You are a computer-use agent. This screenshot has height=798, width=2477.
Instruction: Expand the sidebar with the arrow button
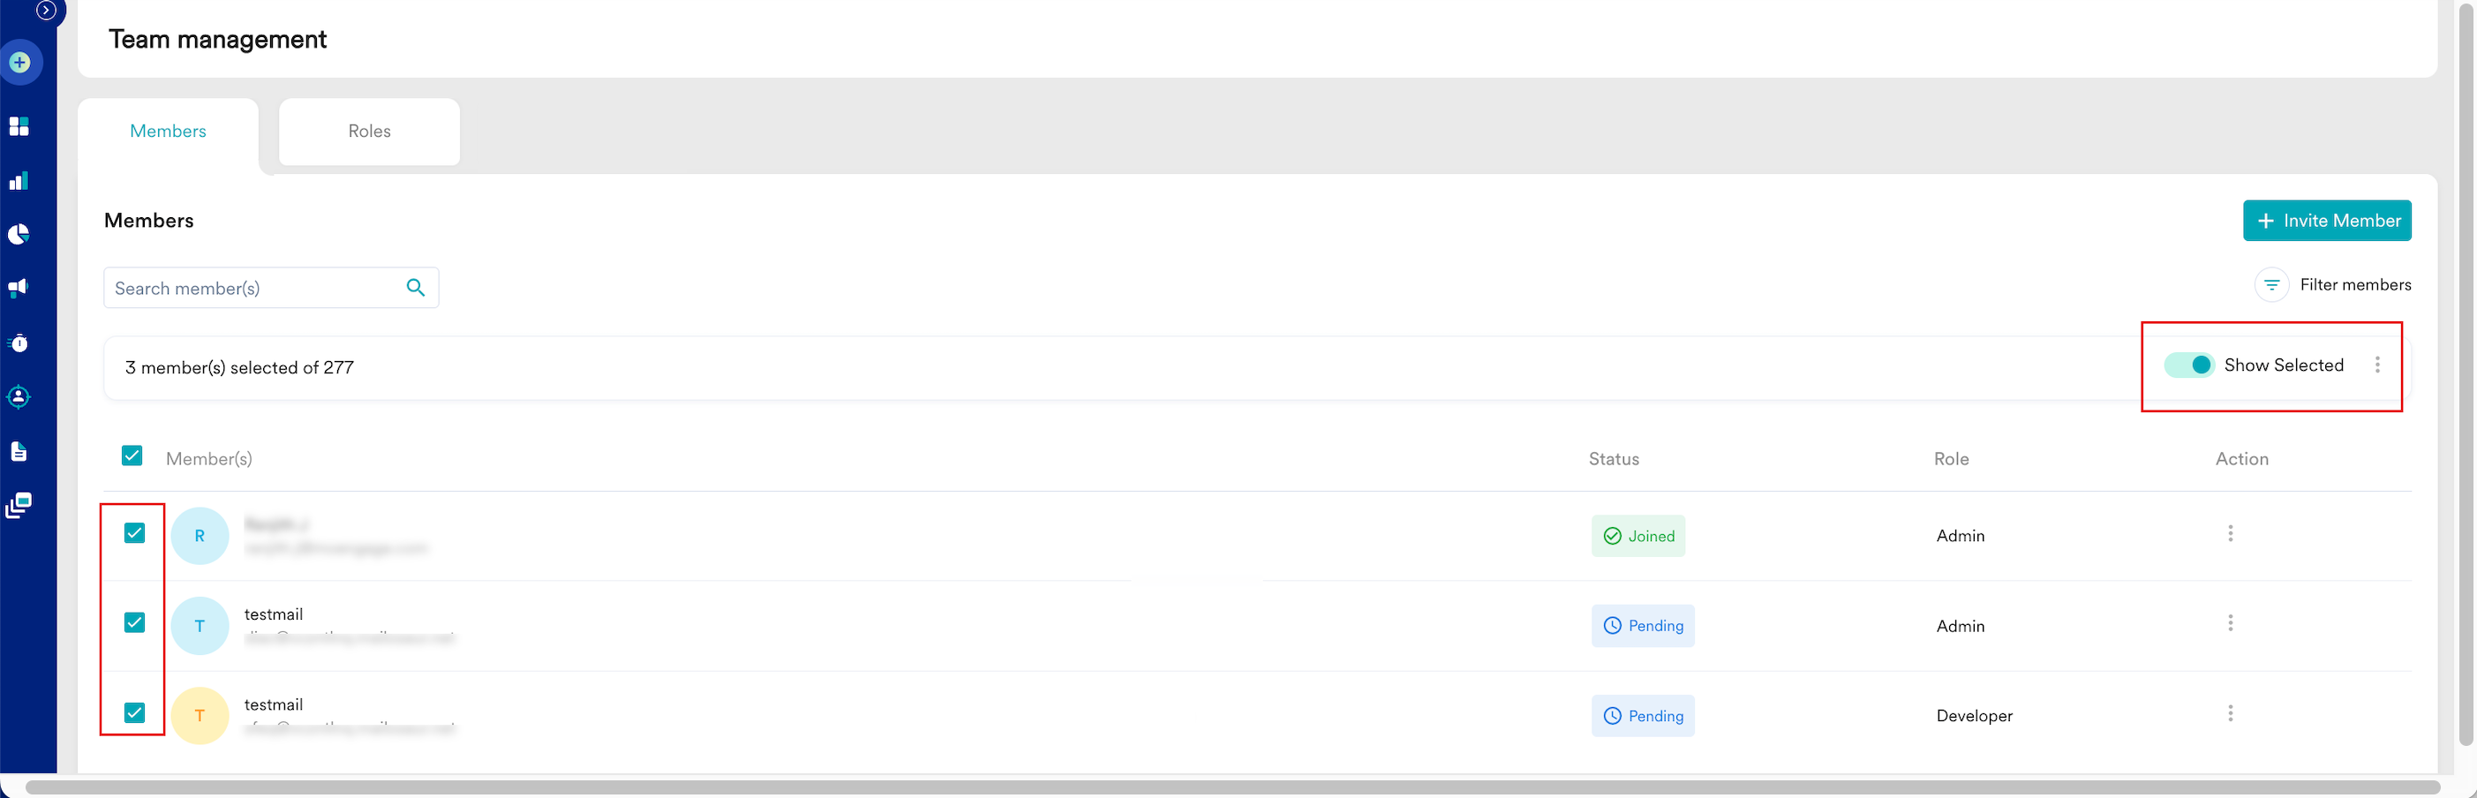(x=46, y=10)
